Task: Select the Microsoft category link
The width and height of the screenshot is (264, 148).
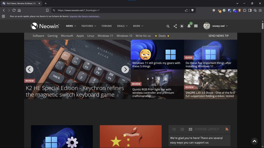Action: tap(67, 36)
